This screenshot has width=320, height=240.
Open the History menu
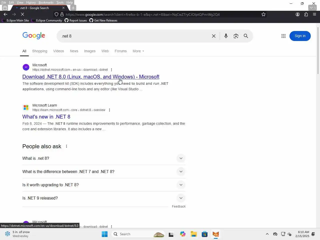pyautogui.click(x=31, y=2)
